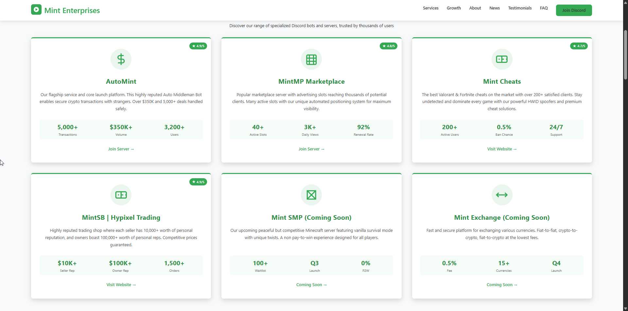628x311 pixels.
Task: Click the $10K+ Seller Rep stat
Action: pyautogui.click(x=67, y=266)
